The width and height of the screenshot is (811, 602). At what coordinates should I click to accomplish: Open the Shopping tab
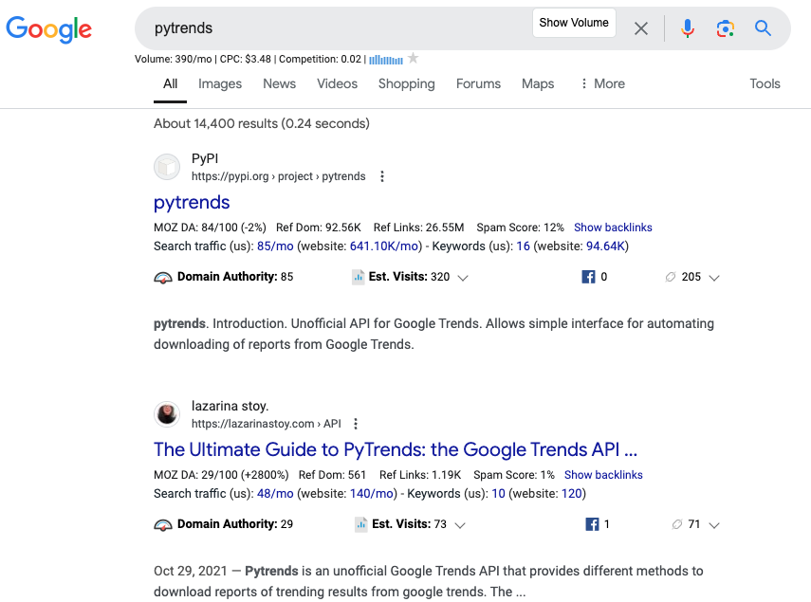click(x=407, y=83)
